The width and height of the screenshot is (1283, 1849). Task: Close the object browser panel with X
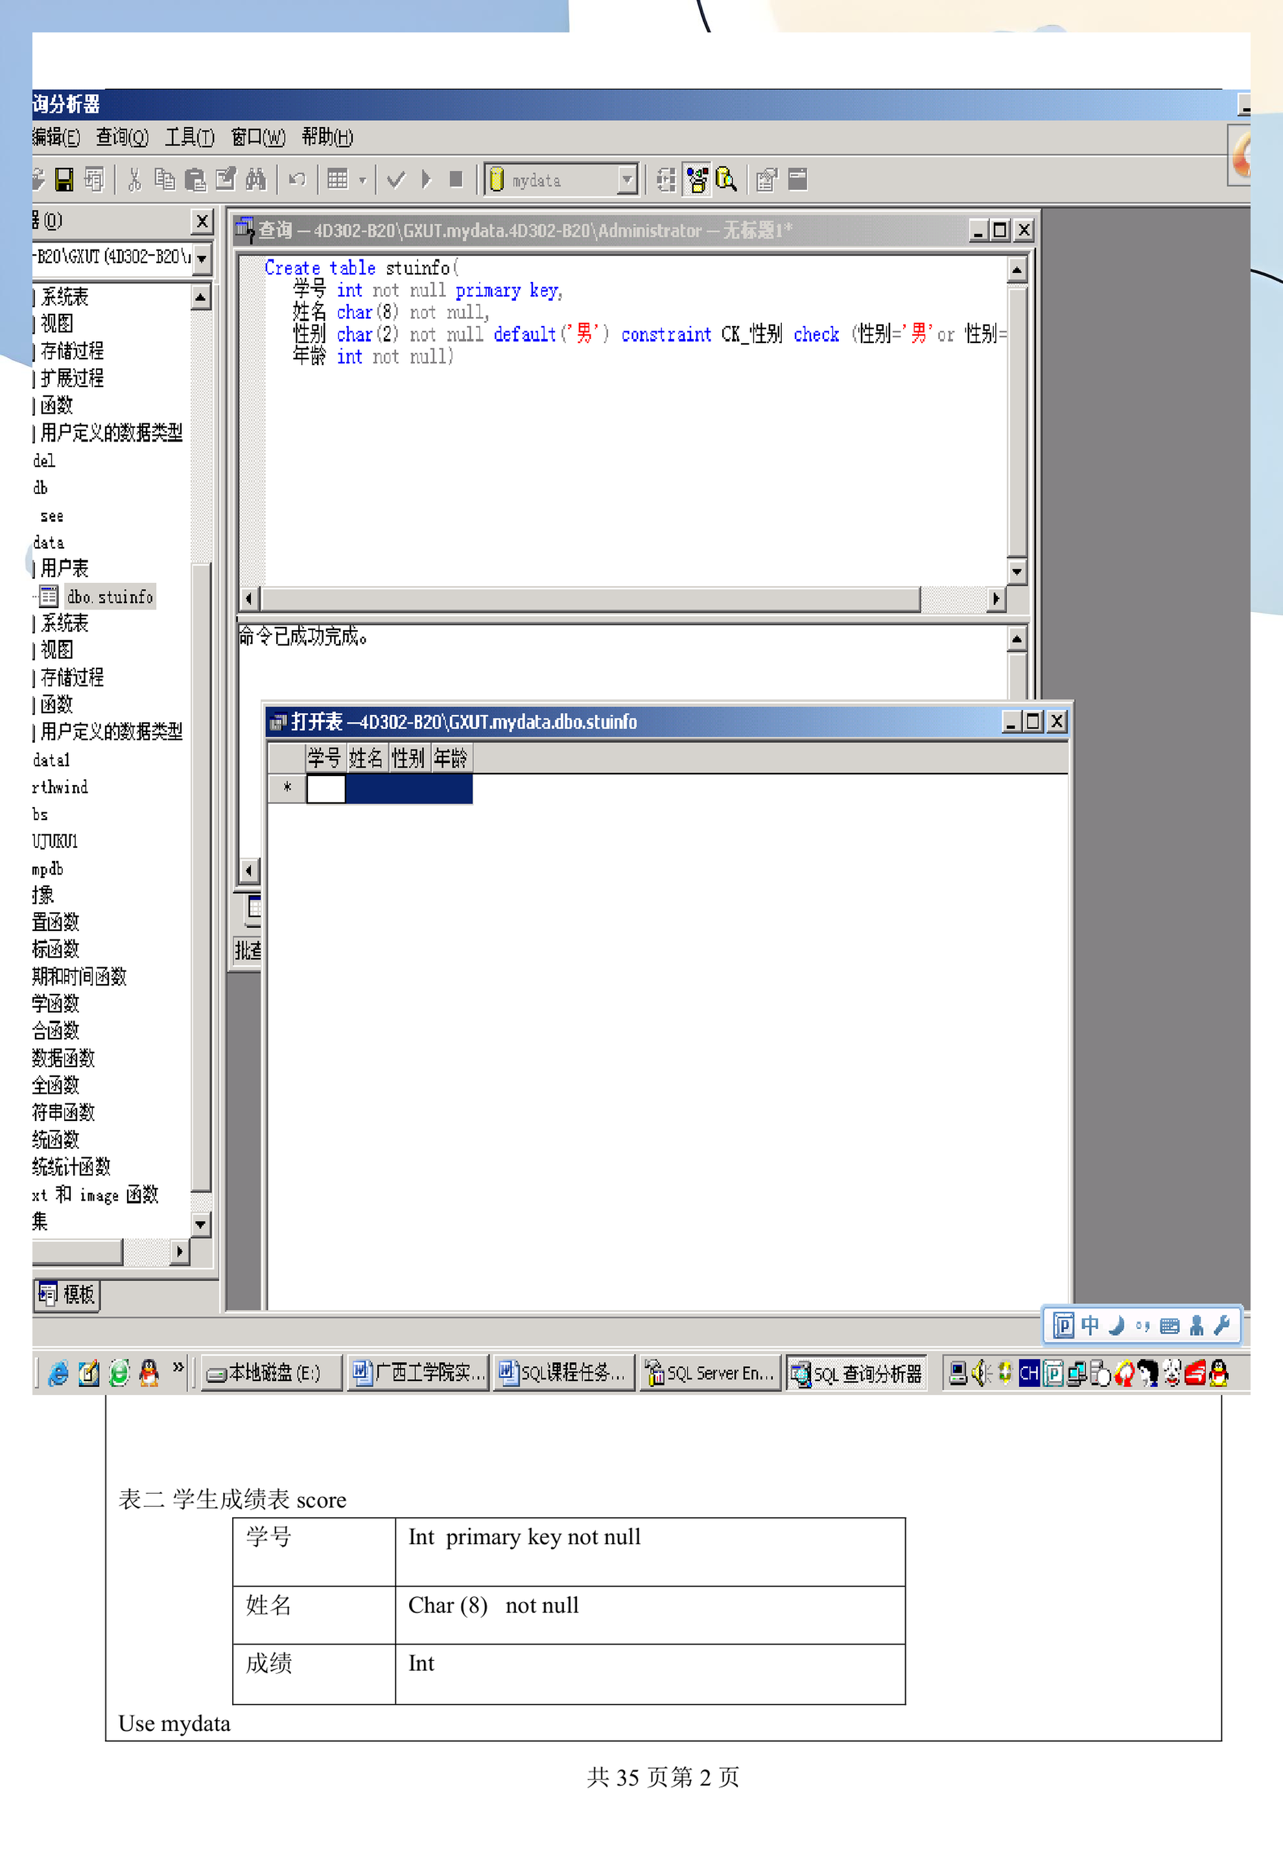202,220
